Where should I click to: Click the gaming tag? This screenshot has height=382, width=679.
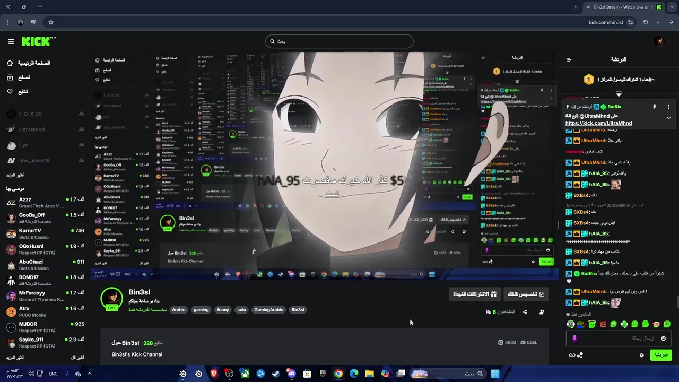(x=201, y=310)
